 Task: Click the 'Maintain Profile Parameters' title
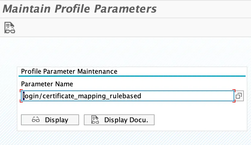pos(79,9)
